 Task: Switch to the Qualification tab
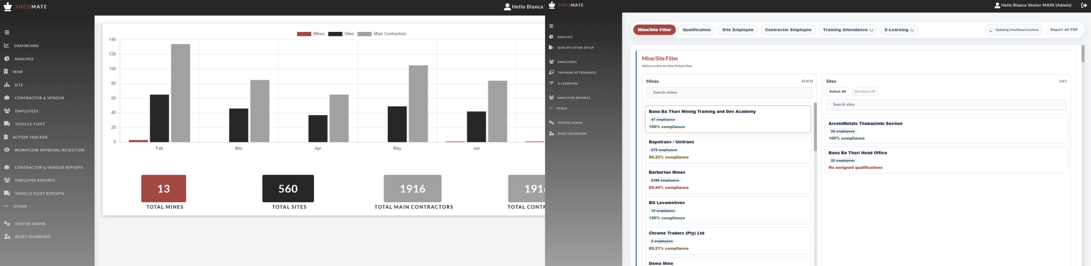coord(696,30)
